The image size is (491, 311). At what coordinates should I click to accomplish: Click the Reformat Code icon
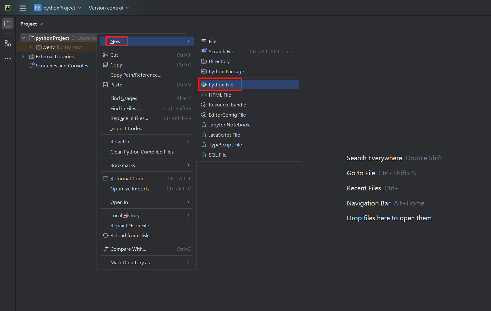tap(105, 178)
